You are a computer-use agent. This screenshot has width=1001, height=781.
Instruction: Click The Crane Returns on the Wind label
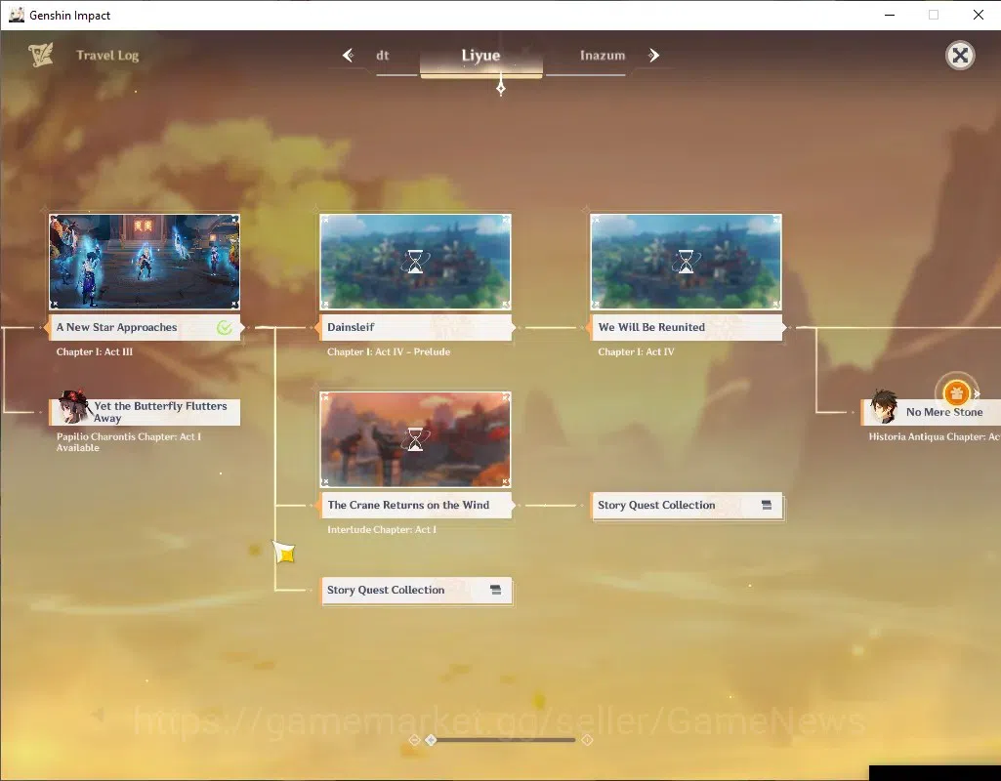(416, 506)
